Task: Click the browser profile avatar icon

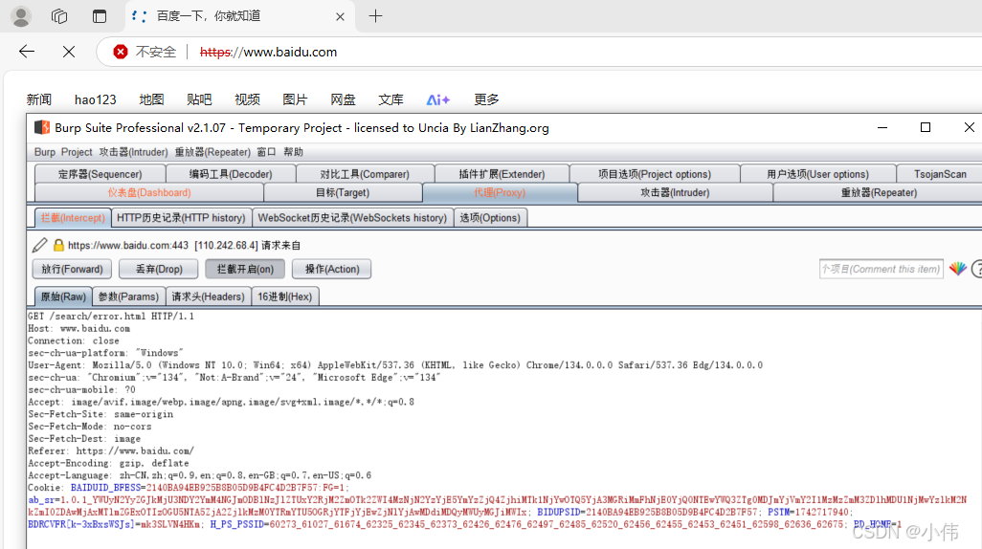Action: [x=21, y=16]
